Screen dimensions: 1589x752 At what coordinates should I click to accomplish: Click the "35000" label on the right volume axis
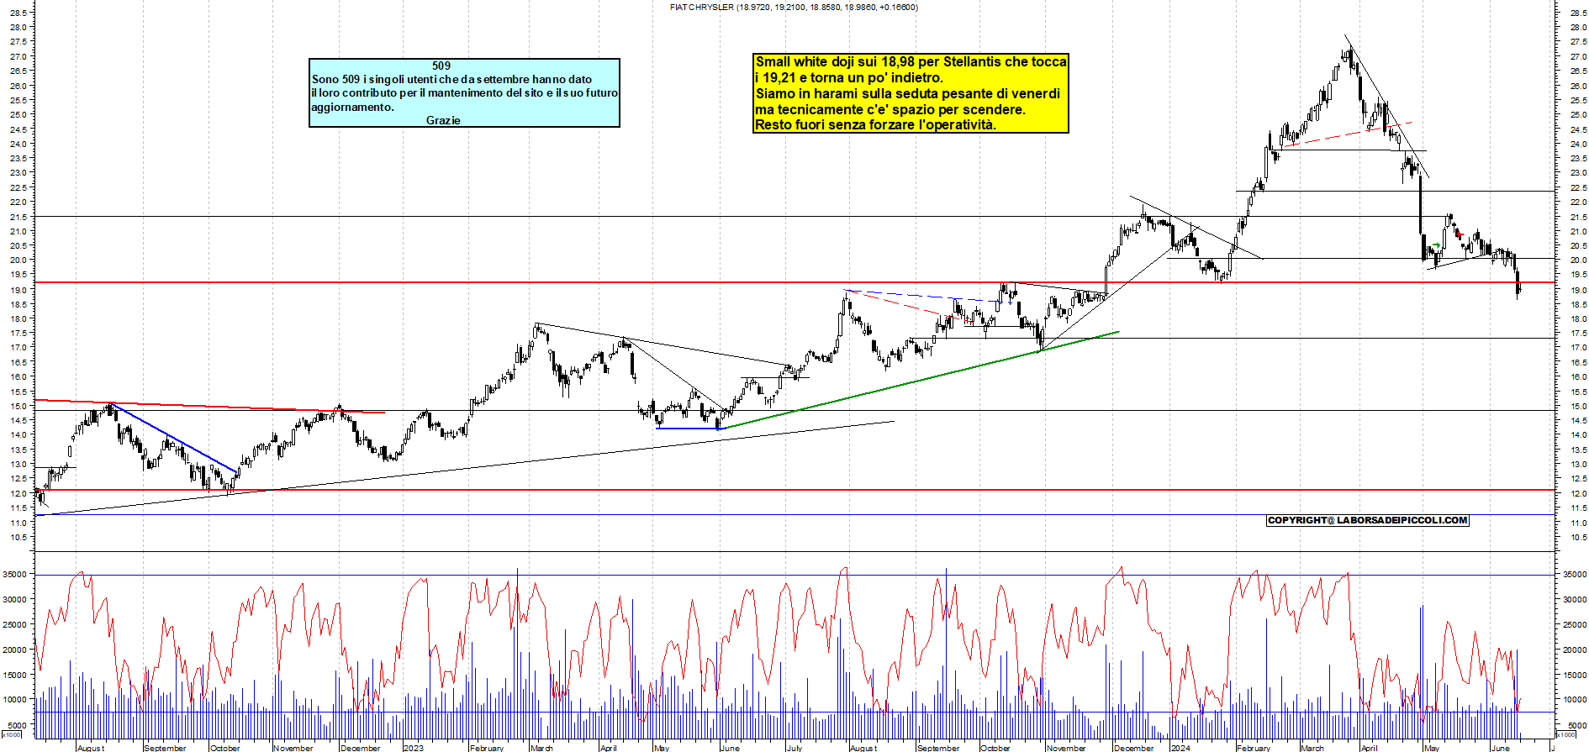(1575, 575)
